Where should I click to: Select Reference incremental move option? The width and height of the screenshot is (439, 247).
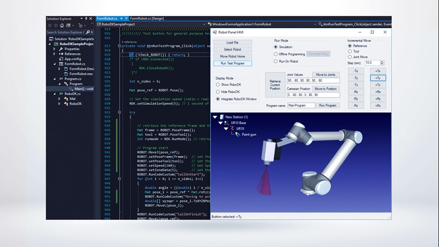[x=350, y=46]
